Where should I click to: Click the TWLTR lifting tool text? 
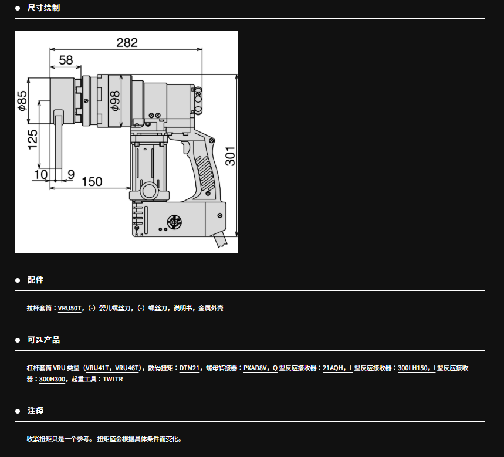tap(113, 380)
